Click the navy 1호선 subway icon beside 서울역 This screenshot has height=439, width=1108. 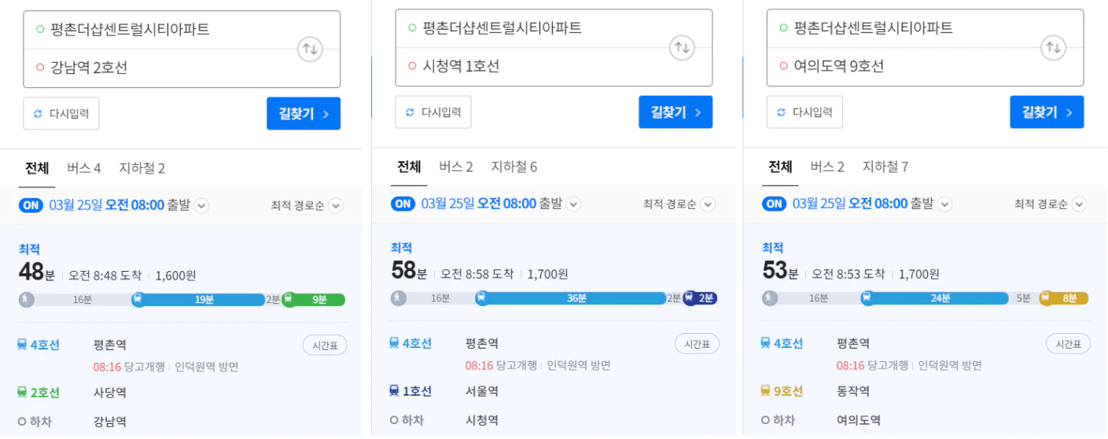click(x=395, y=390)
